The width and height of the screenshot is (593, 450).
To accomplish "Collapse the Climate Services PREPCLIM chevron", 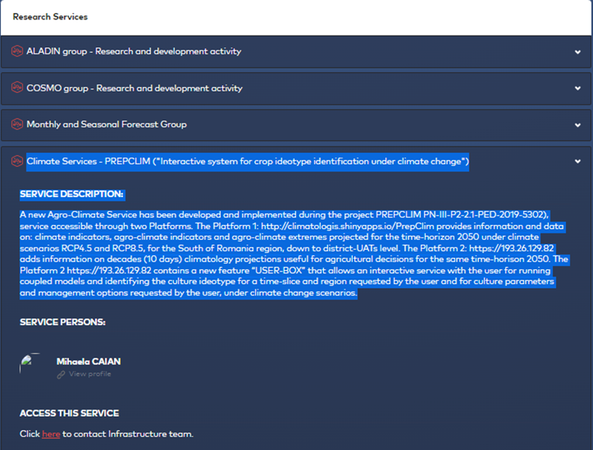I will click(x=577, y=161).
